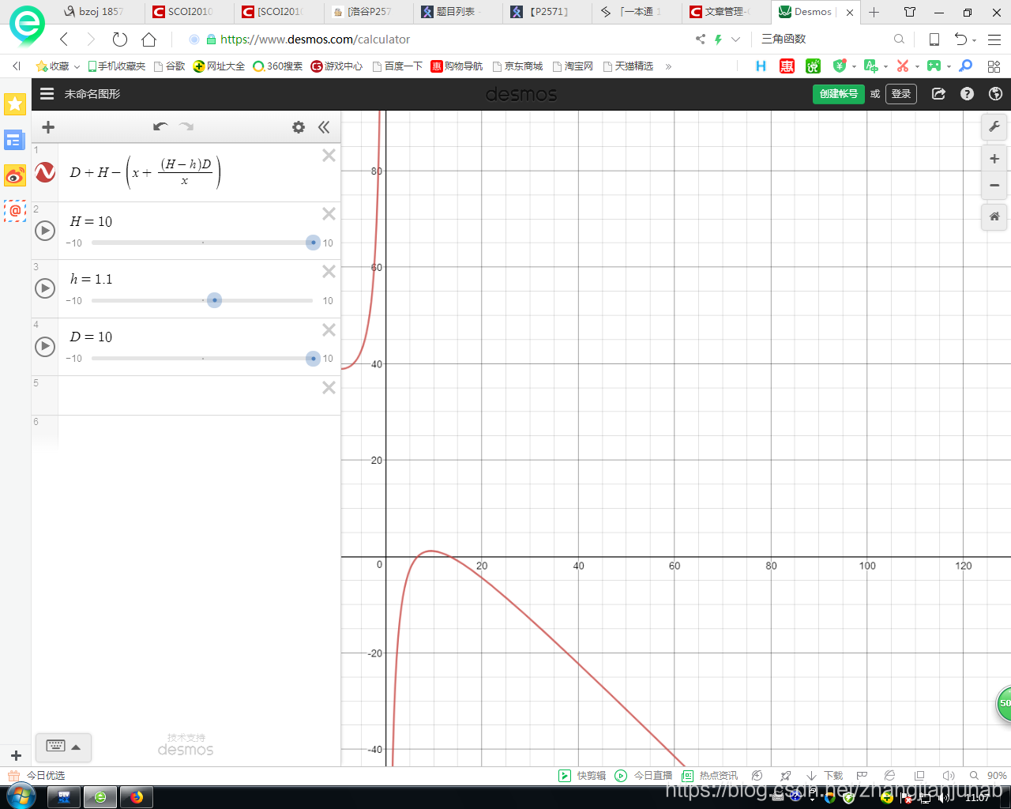Delete expression 1
Screen dimensions: 1011x809
[x=329, y=156]
